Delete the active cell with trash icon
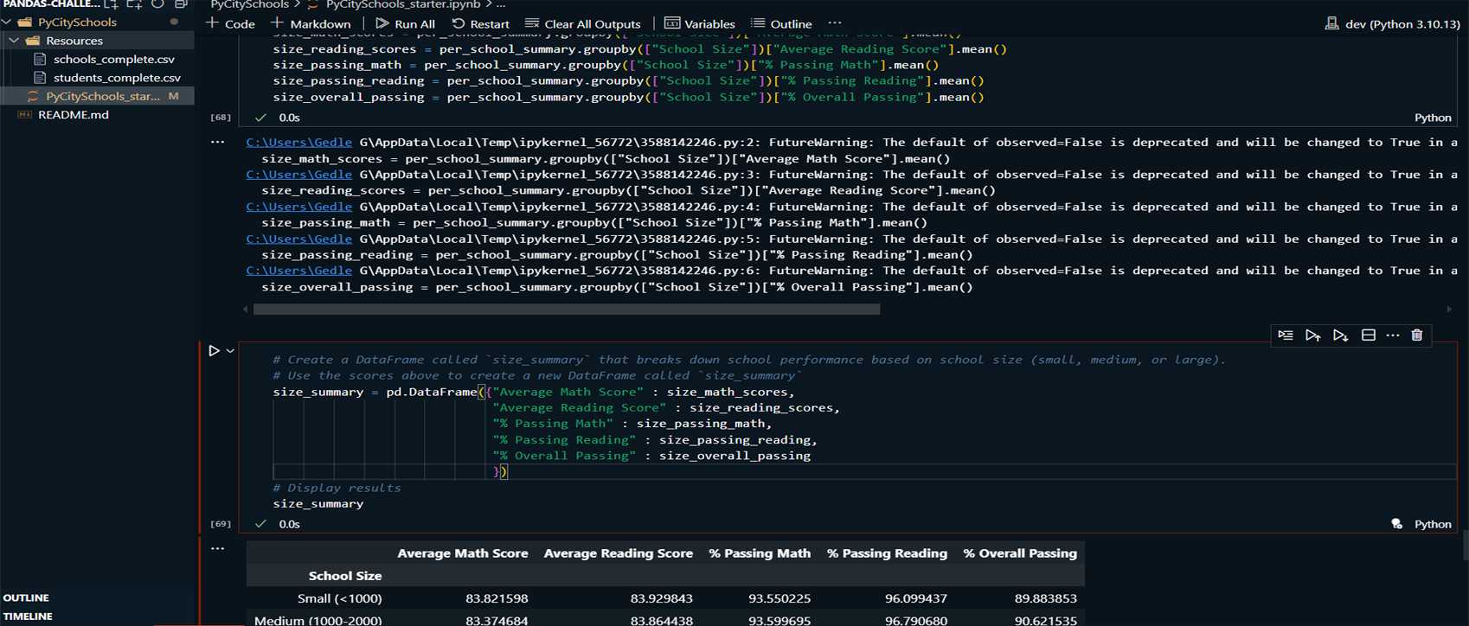The width and height of the screenshot is (1469, 626). click(1416, 335)
